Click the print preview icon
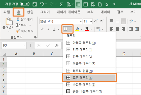The height and width of the screenshot is (95, 141). point(69,4)
